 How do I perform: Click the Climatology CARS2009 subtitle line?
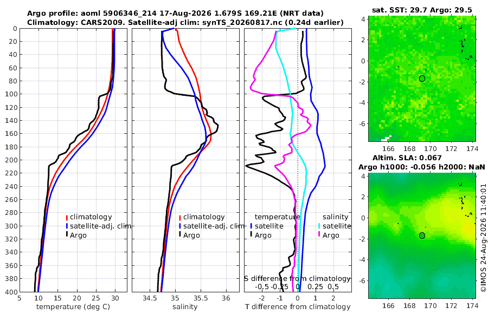pos(185,22)
